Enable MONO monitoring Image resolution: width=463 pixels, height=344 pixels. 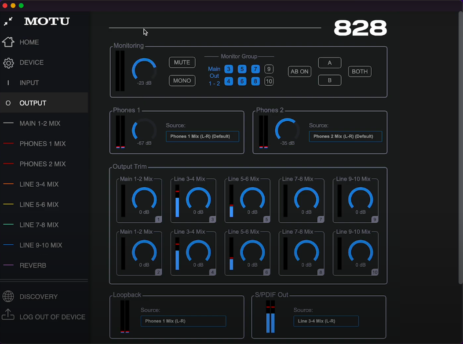click(182, 81)
